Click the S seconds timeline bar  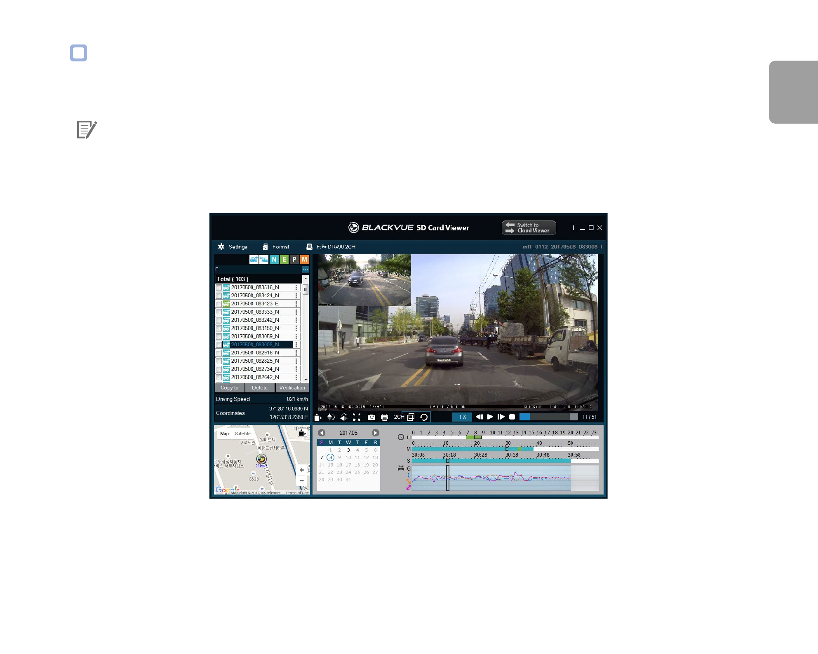pyautogui.click(x=505, y=461)
